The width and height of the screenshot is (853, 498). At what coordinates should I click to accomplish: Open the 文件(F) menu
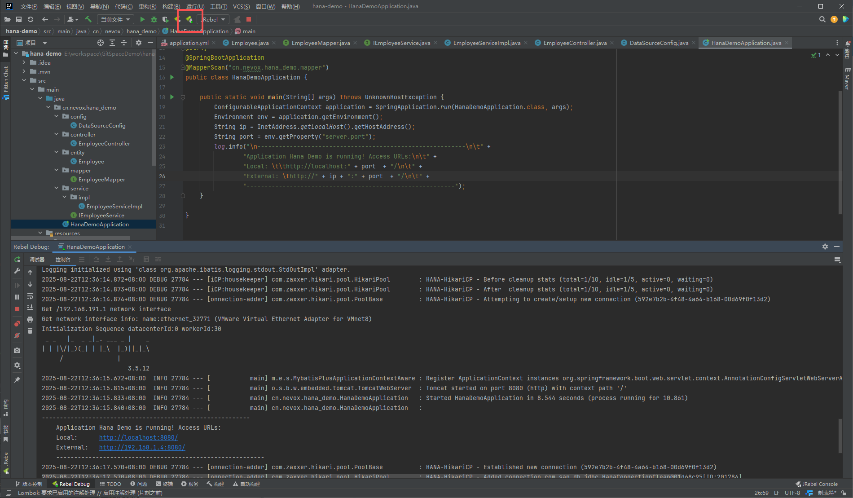coord(29,6)
